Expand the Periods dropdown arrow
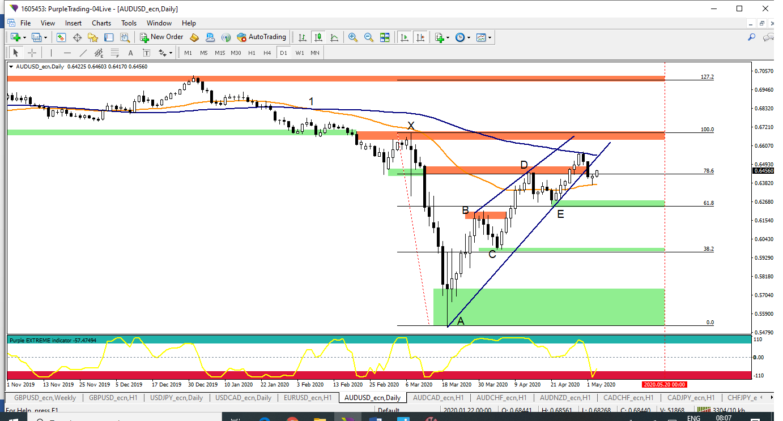 coord(469,38)
